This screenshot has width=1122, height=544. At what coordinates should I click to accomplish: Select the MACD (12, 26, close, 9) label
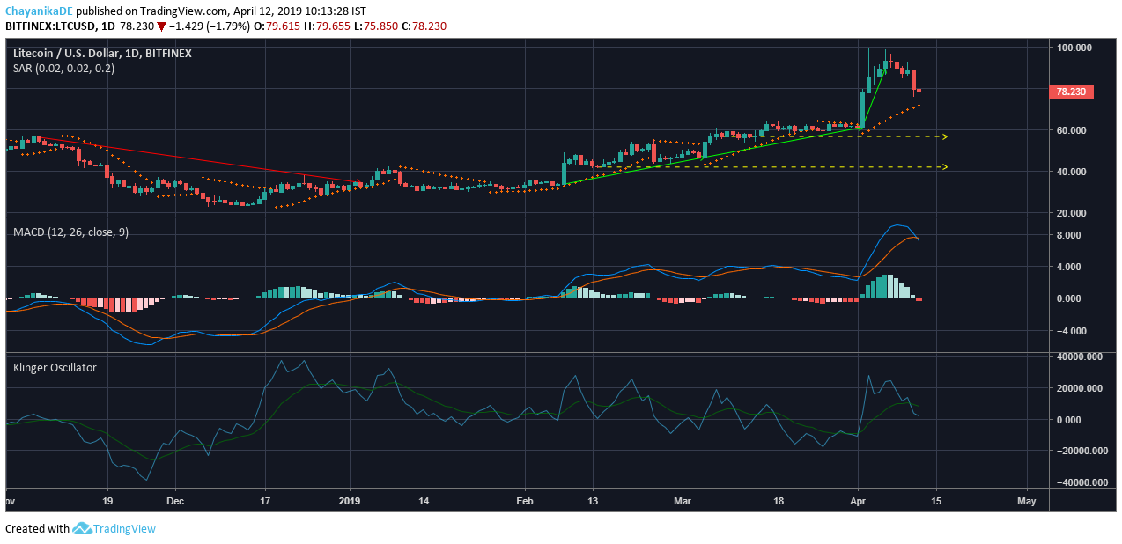click(71, 232)
